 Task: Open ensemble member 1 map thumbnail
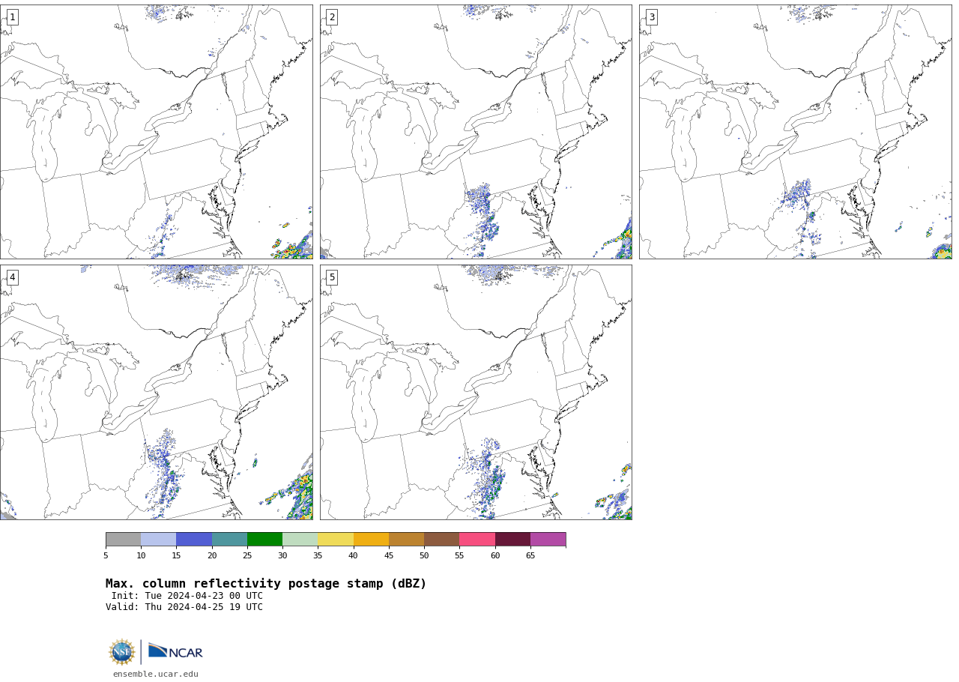pos(156,132)
